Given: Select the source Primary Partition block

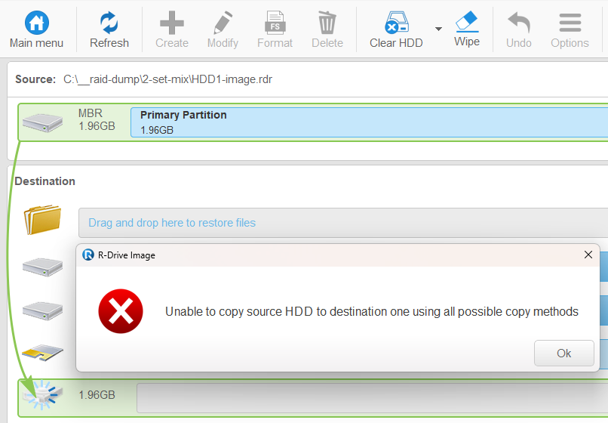Looking at the screenshot, I should pos(369,122).
